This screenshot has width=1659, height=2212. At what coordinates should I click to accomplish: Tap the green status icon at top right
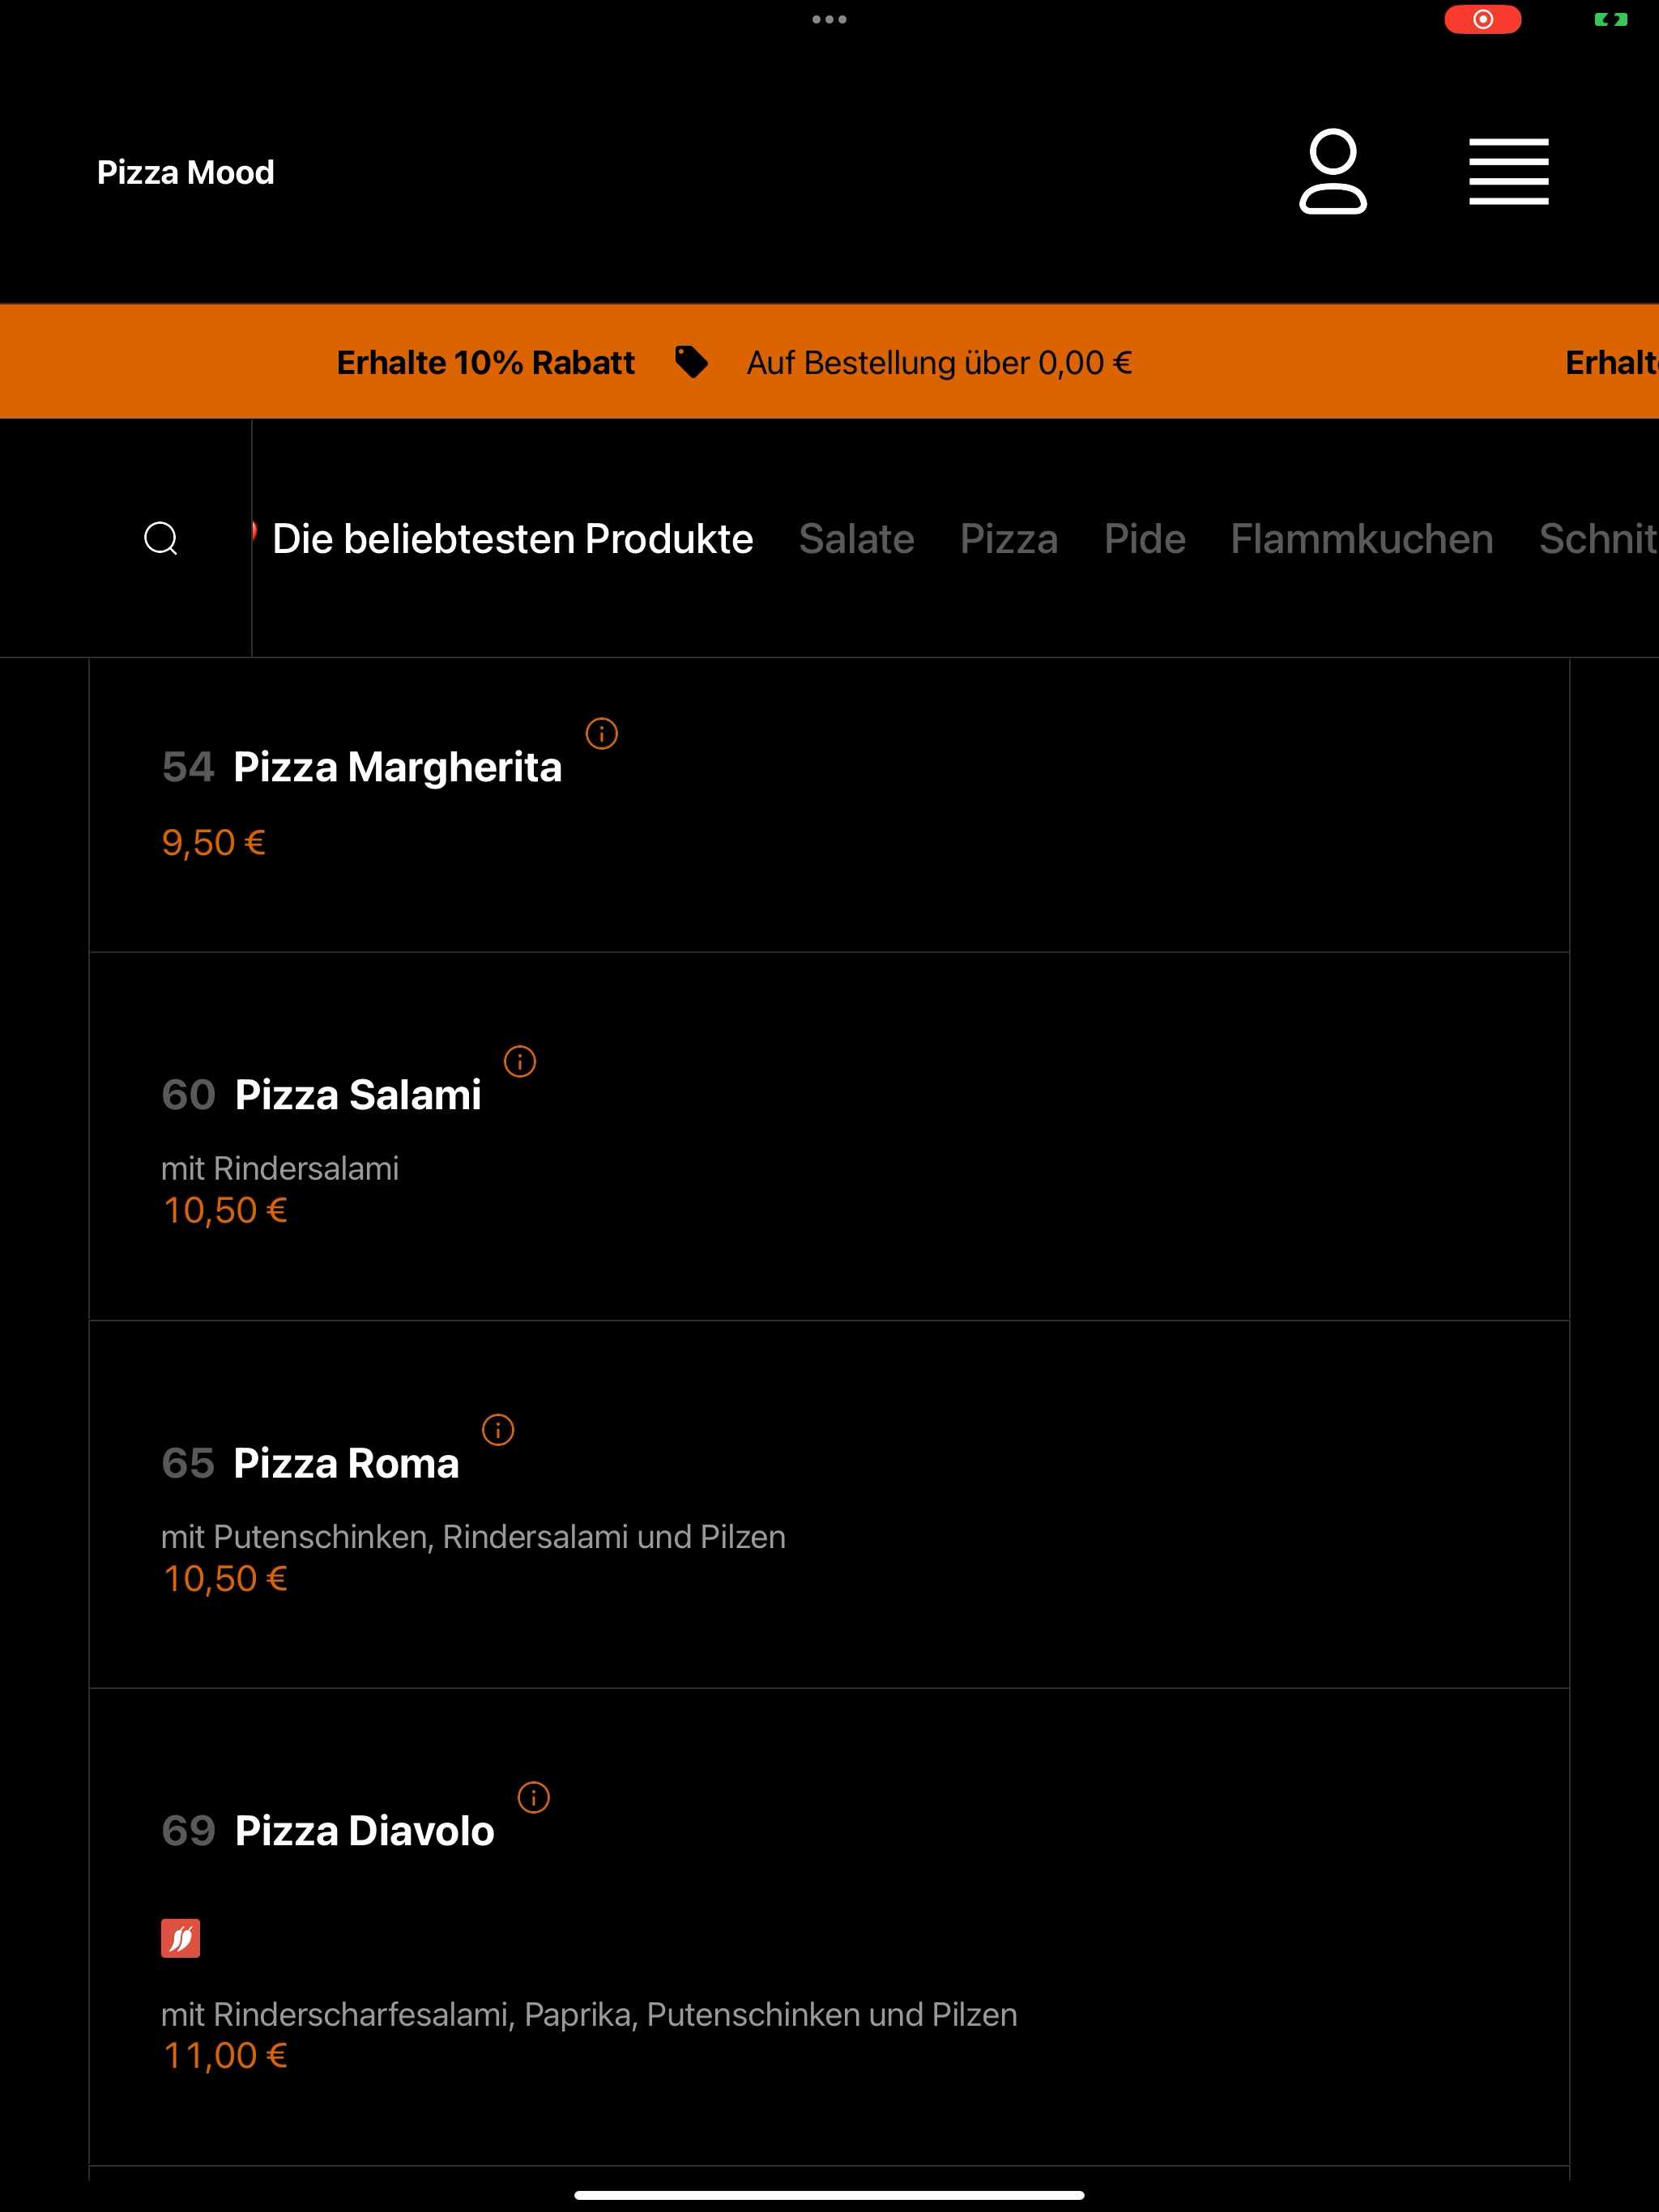point(1611,19)
